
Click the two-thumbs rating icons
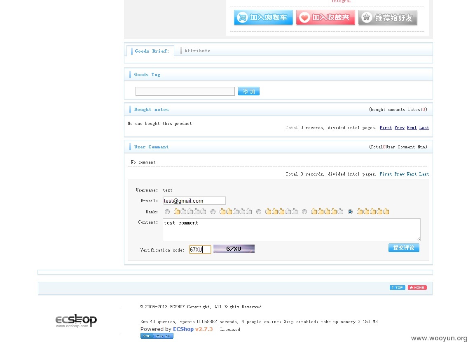(236, 212)
